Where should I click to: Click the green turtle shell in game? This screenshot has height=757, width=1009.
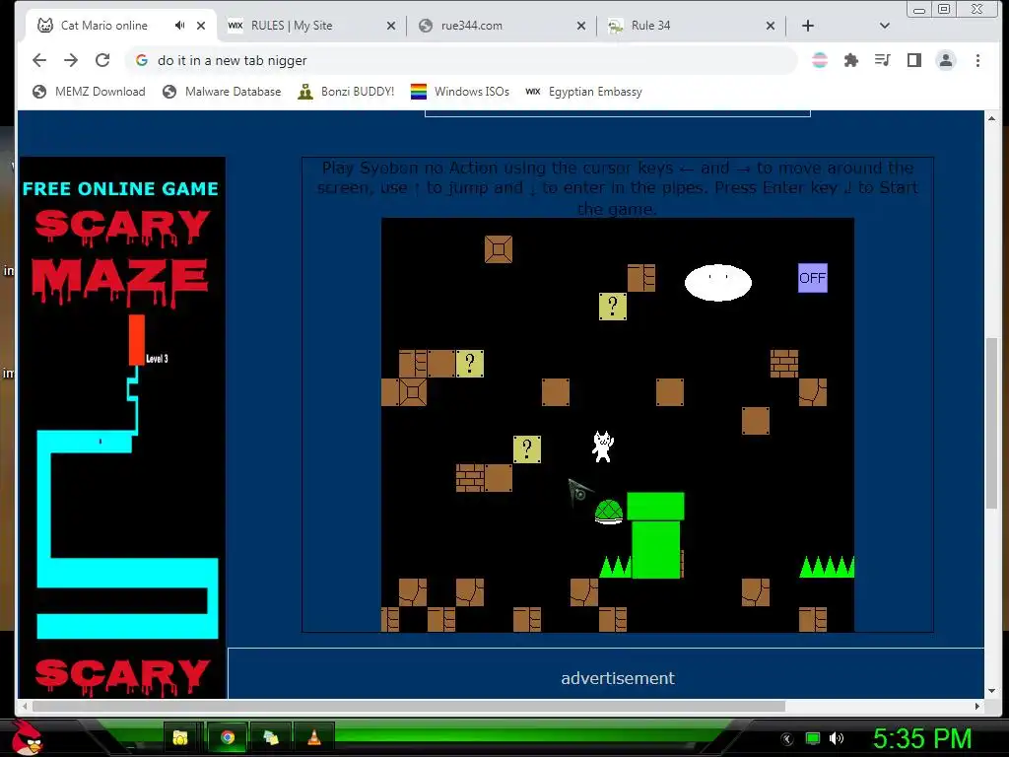point(609,513)
